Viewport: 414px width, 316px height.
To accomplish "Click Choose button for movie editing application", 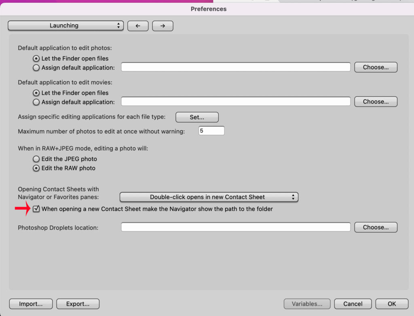I will pos(376,102).
